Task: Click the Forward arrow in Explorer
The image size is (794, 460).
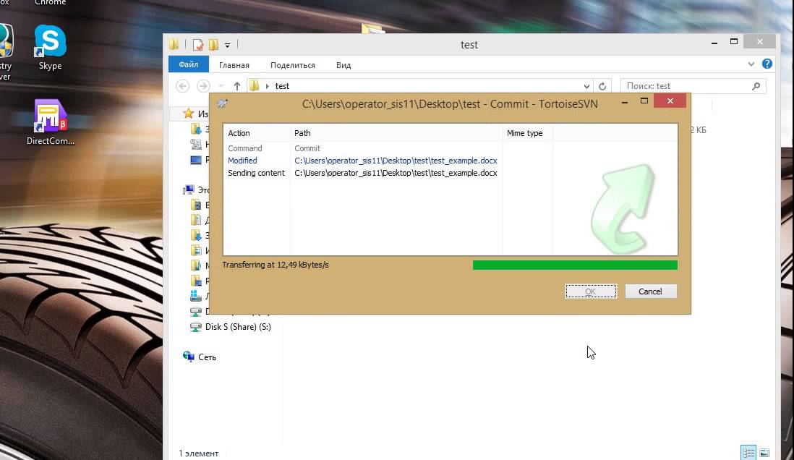Action: tap(203, 86)
